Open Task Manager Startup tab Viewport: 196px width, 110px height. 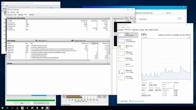point(142,30)
